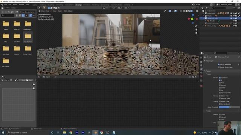Open After Effects from the taskbar
The height and width of the screenshot is (135, 241).
83,132
